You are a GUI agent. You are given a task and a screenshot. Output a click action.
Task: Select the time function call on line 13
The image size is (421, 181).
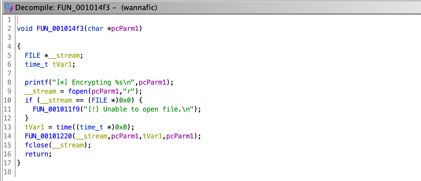pos(64,127)
